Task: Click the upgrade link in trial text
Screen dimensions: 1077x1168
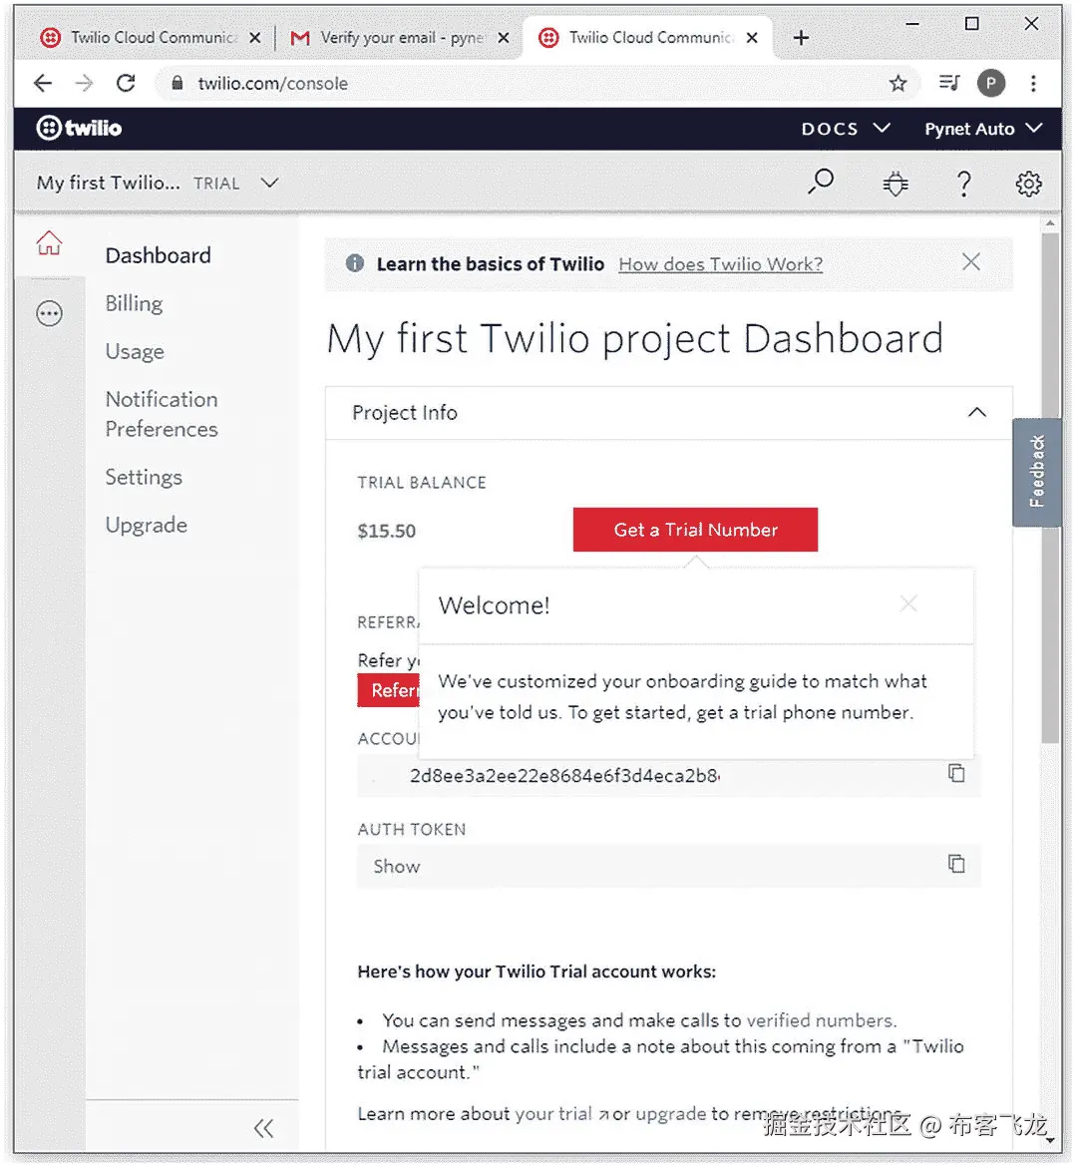Action: pyautogui.click(x=670, y=1113)
